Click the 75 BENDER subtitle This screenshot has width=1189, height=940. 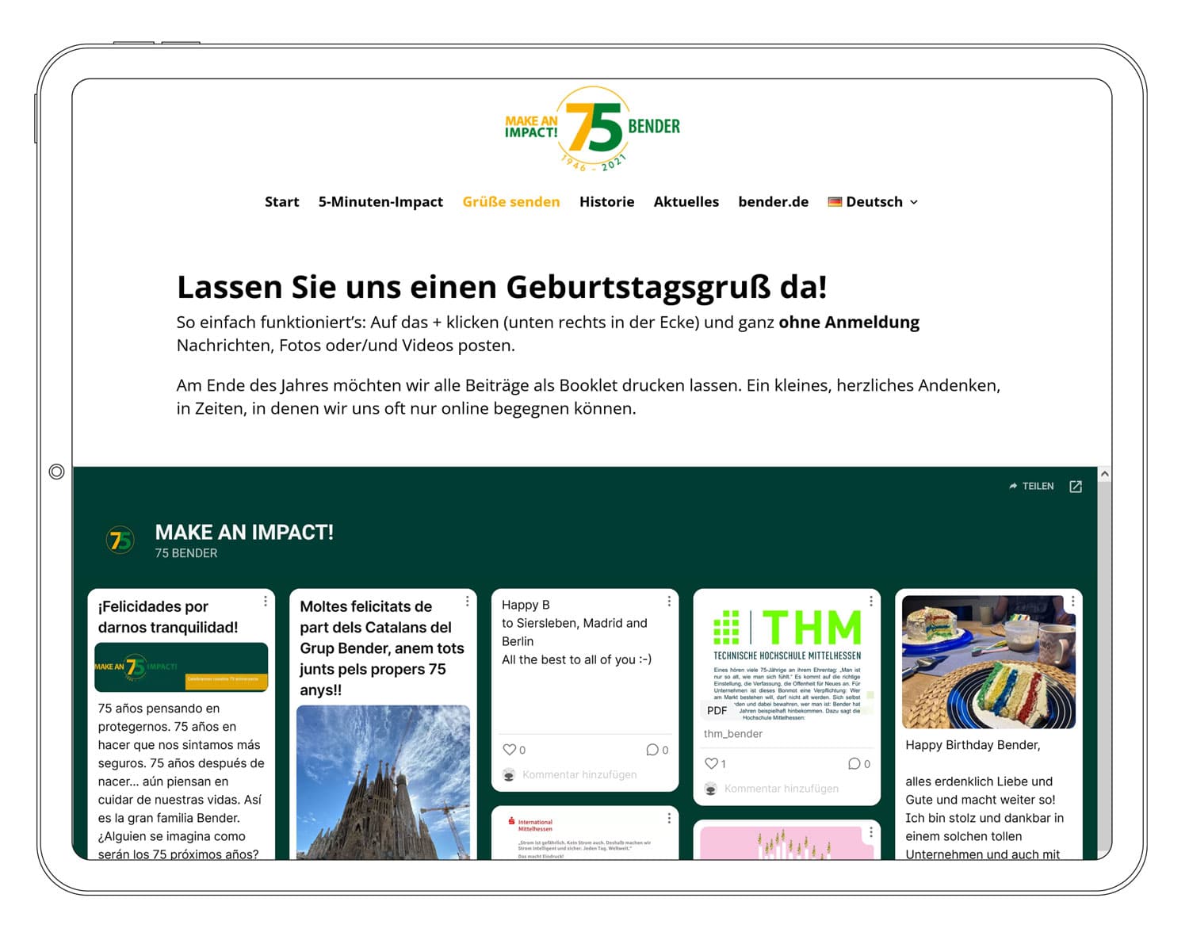click(186, 553)
